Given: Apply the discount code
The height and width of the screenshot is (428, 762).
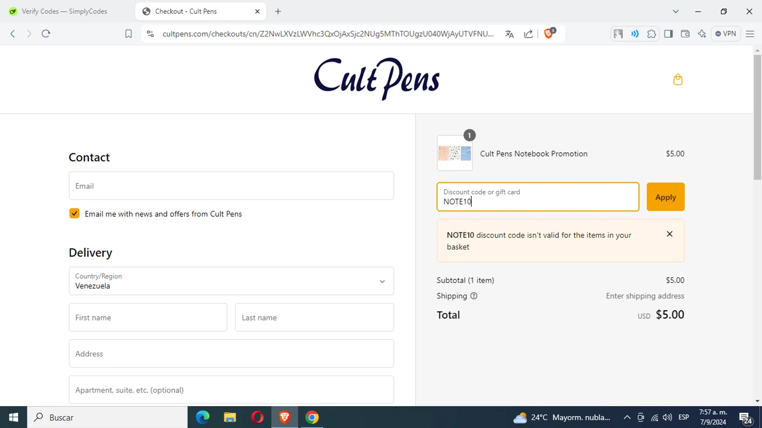Looking at the screenshot, I should [665, 196].
